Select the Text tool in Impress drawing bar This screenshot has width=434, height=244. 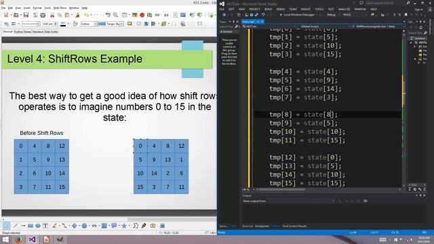tap(45, 226)
